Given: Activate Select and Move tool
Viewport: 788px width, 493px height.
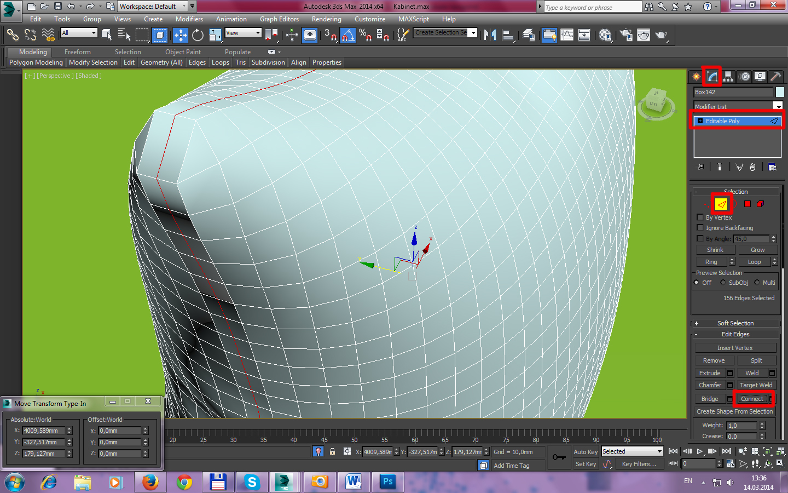Looking at the screenshot, I should tap(180, 35).
